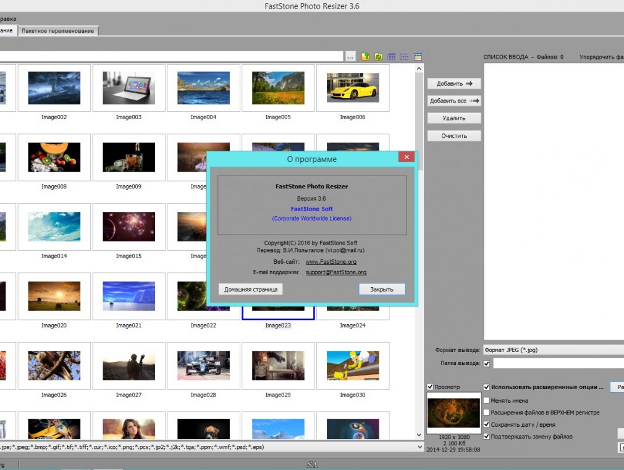Click the О программе dialog title
This screenshot has width=624, height=470.
312,159
